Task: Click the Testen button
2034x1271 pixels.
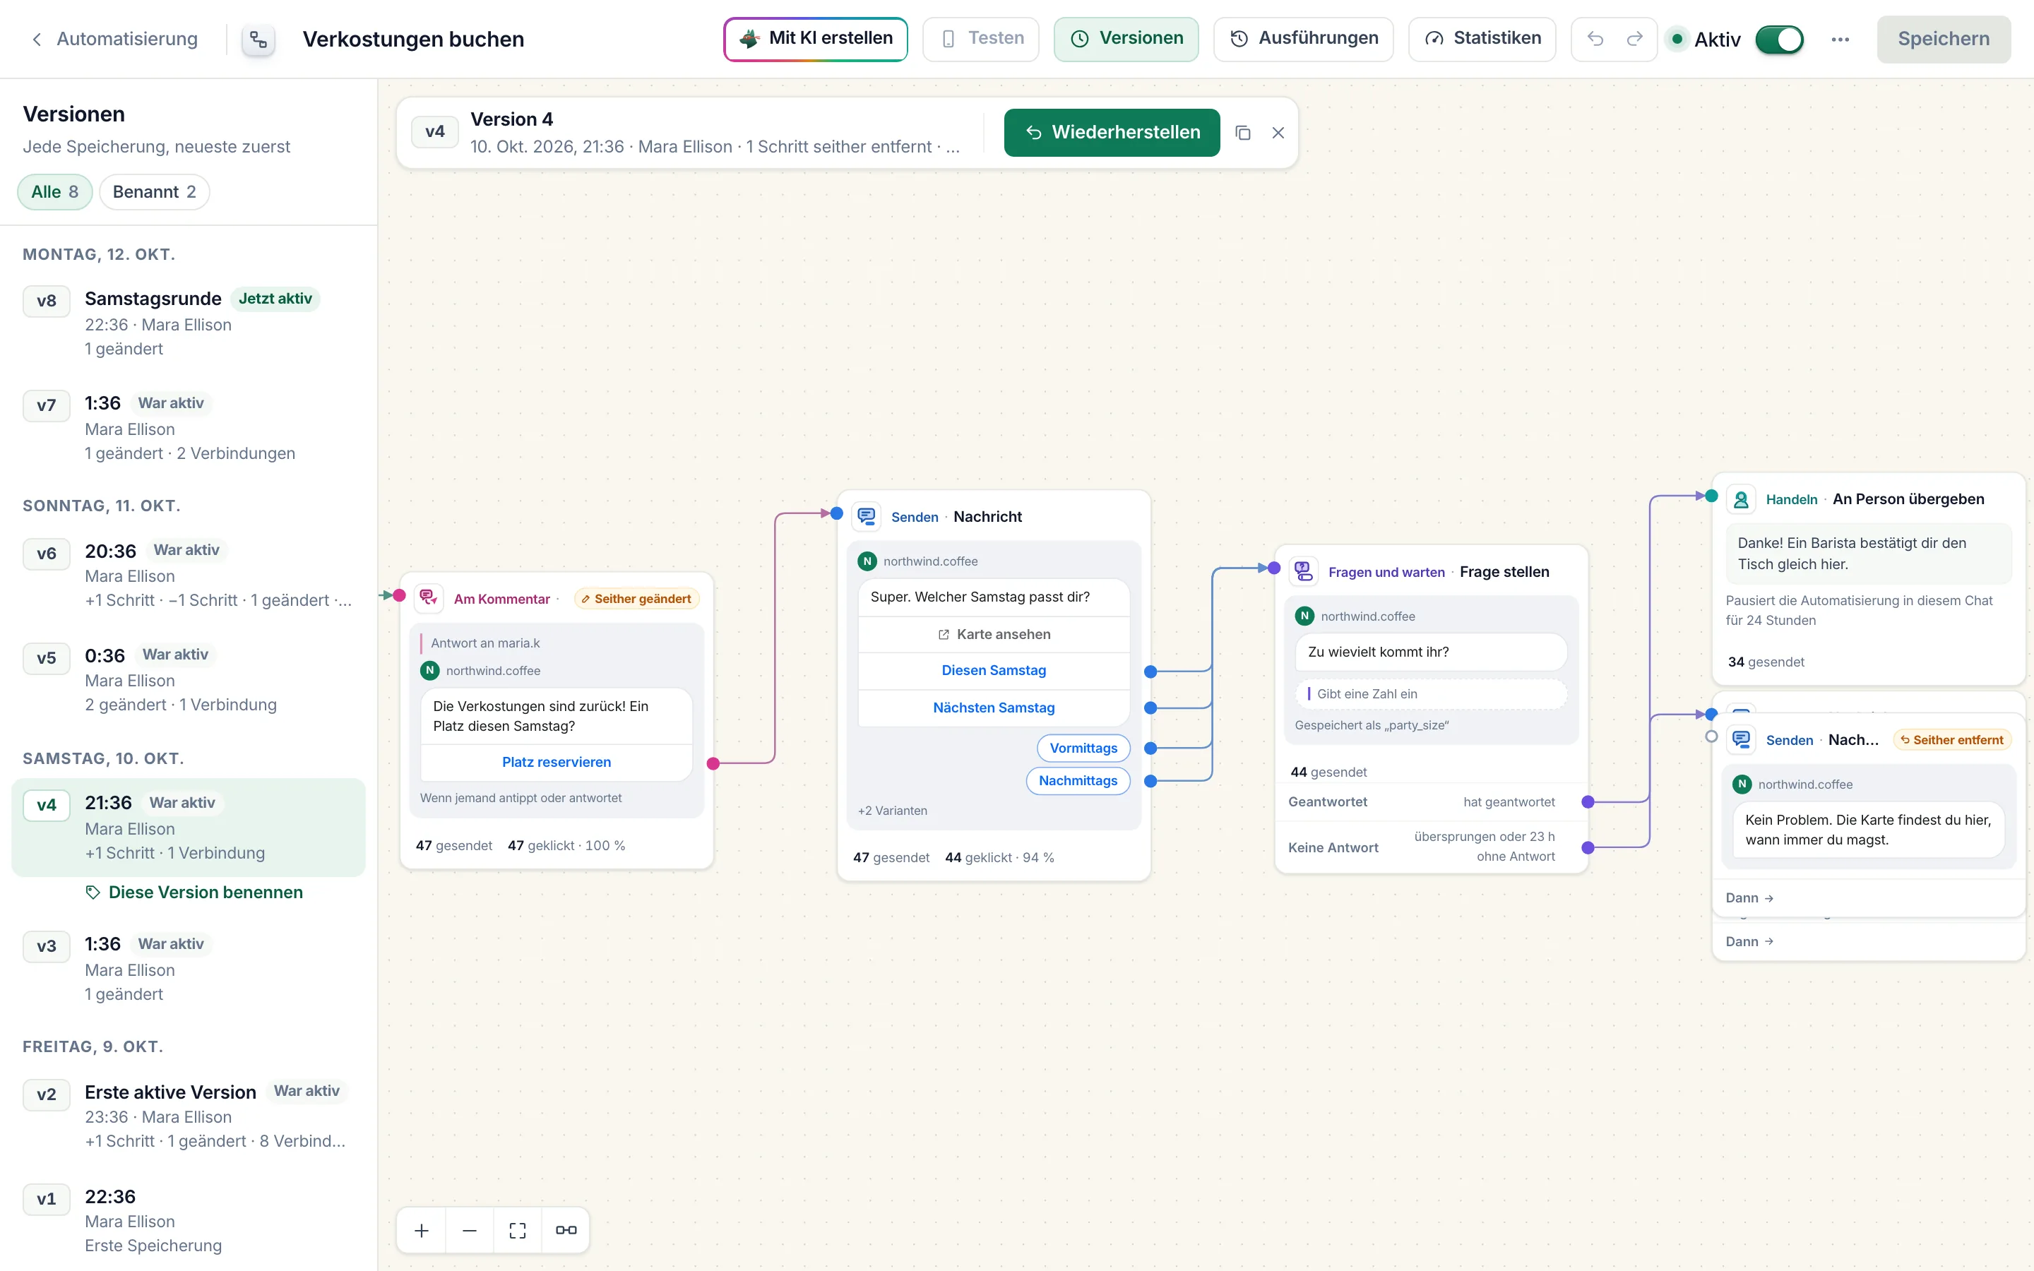Action: pyautogui.click(x=980, y=39)
